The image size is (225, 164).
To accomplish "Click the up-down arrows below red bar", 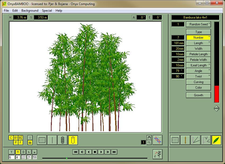I will (217, 108).
